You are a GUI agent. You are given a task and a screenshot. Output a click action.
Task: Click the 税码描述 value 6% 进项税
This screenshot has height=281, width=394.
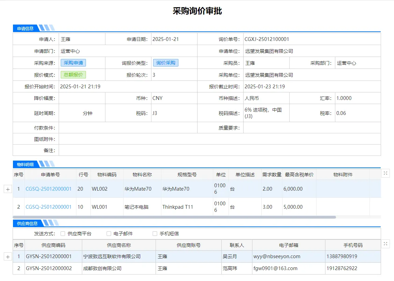[x=263, y=113]
